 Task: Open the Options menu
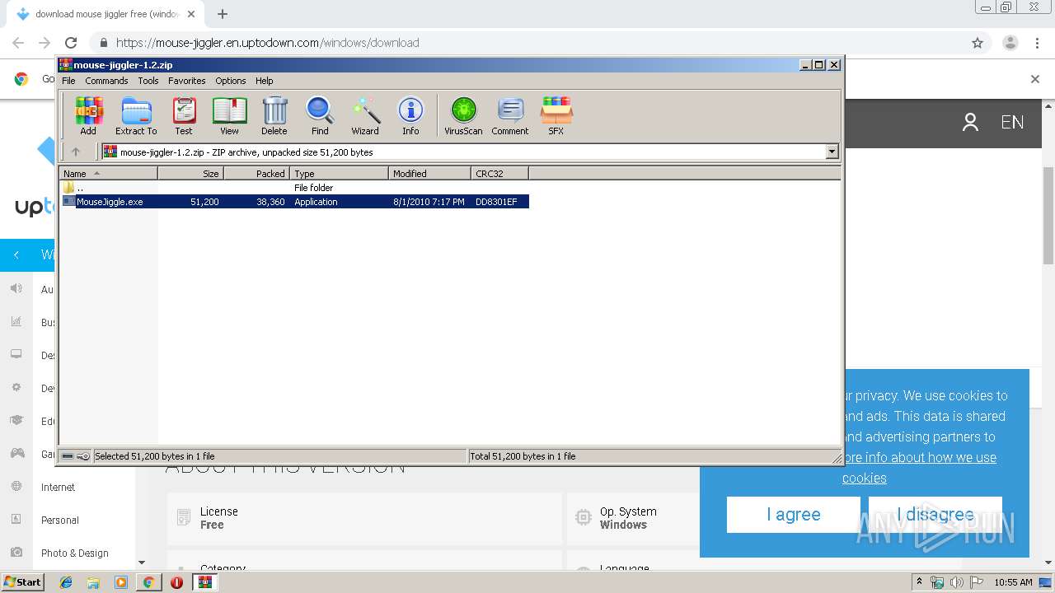(x=231, y=81)
